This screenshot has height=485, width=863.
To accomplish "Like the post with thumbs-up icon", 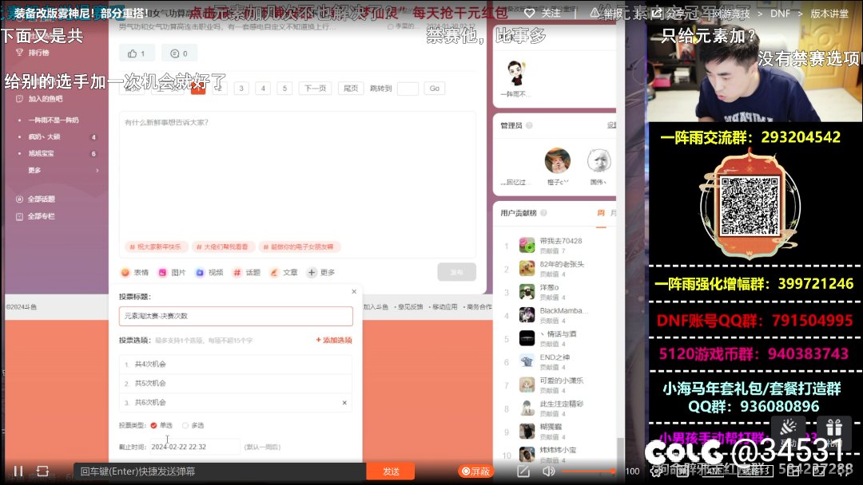I will click(137, 53).
